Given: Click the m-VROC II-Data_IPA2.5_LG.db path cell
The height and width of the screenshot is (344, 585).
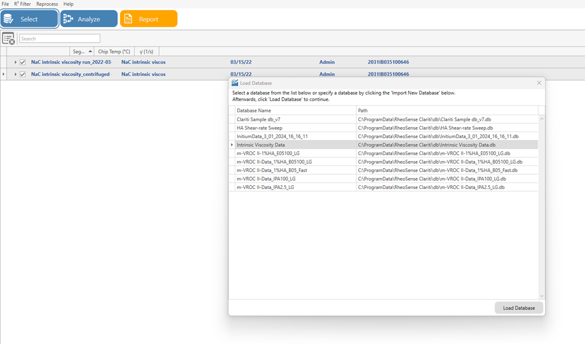Looking at the screenshot, I should pos(447,187).
